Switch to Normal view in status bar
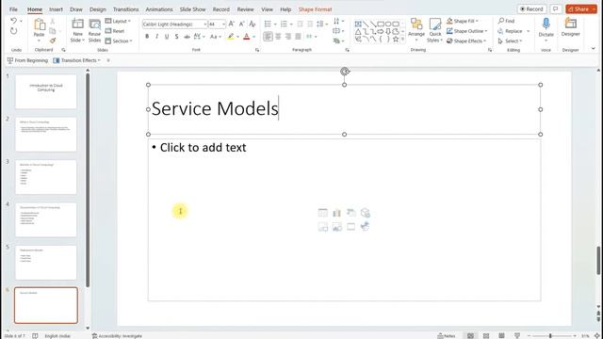 click(x=471, y=335)
